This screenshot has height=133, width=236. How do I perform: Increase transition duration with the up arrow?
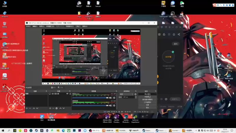tap(136, 97)
